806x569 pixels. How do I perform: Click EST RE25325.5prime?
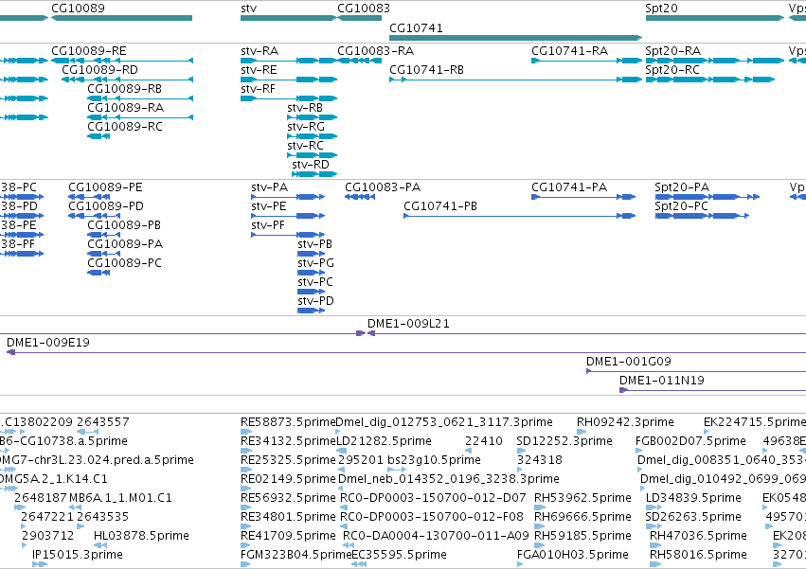pyautogui.click(x=245, y=470)
